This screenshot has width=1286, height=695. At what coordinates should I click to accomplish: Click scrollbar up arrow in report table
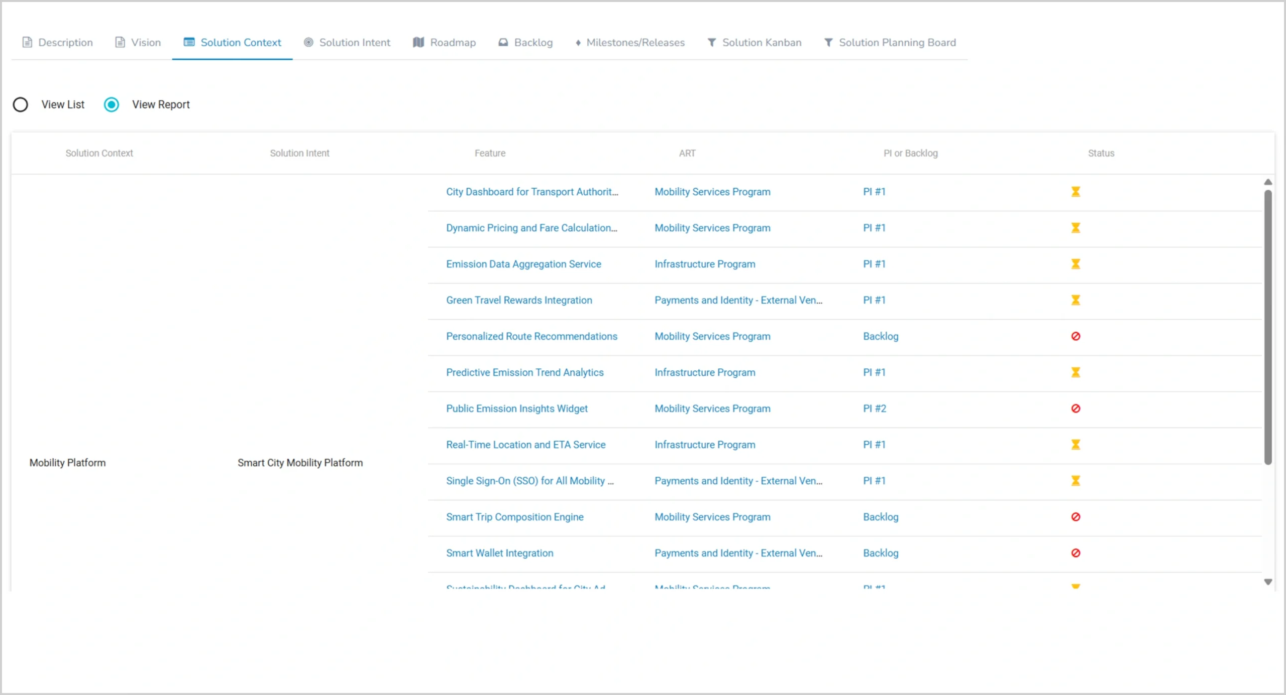pyautogui.click(x=1268, y=182)
